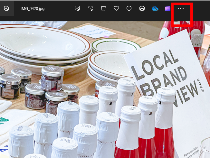Add photo to favorites with the heart icon
The height and width of the screenshot is (158, 210).
click(x=116, y=8)
